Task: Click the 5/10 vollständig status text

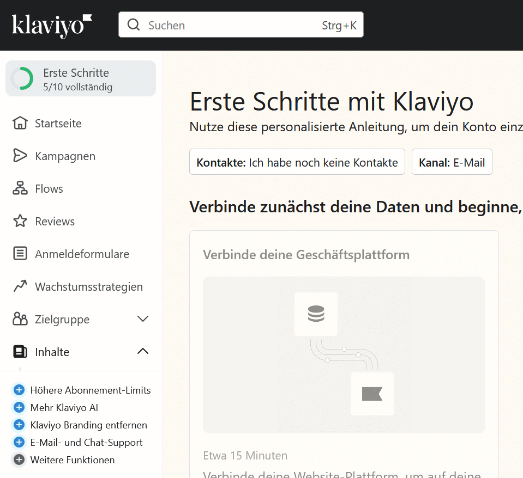Action: [78, 87]
